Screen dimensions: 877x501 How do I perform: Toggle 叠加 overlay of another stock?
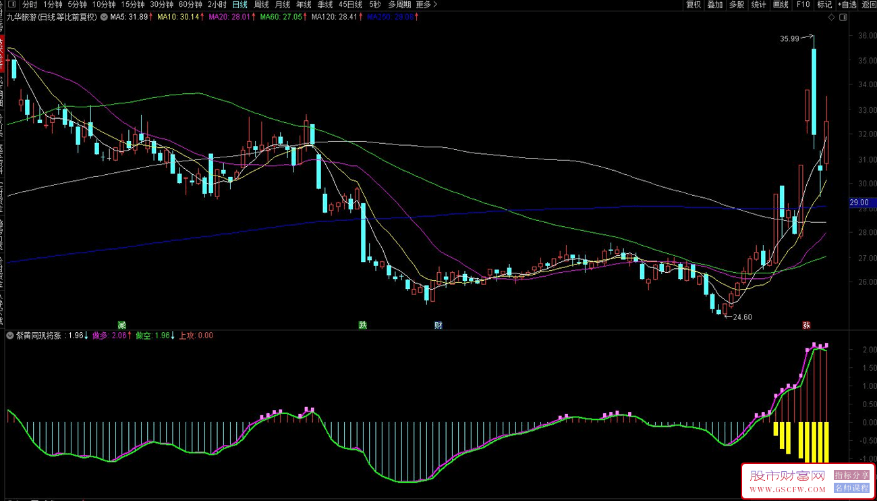tap(715, 4)
